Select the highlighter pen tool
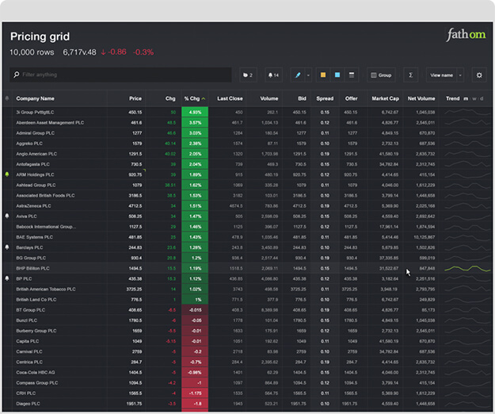Image resolution: width=495 pixels, height=414 pixels. click(298, 75)
